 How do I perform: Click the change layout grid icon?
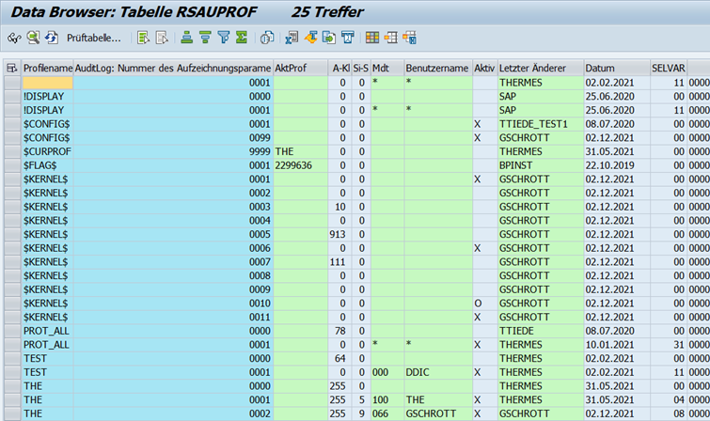click(x=372, y=39)
